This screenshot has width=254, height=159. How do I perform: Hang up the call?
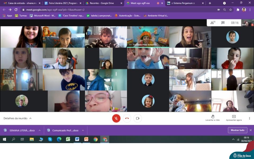tap(127, 118)
